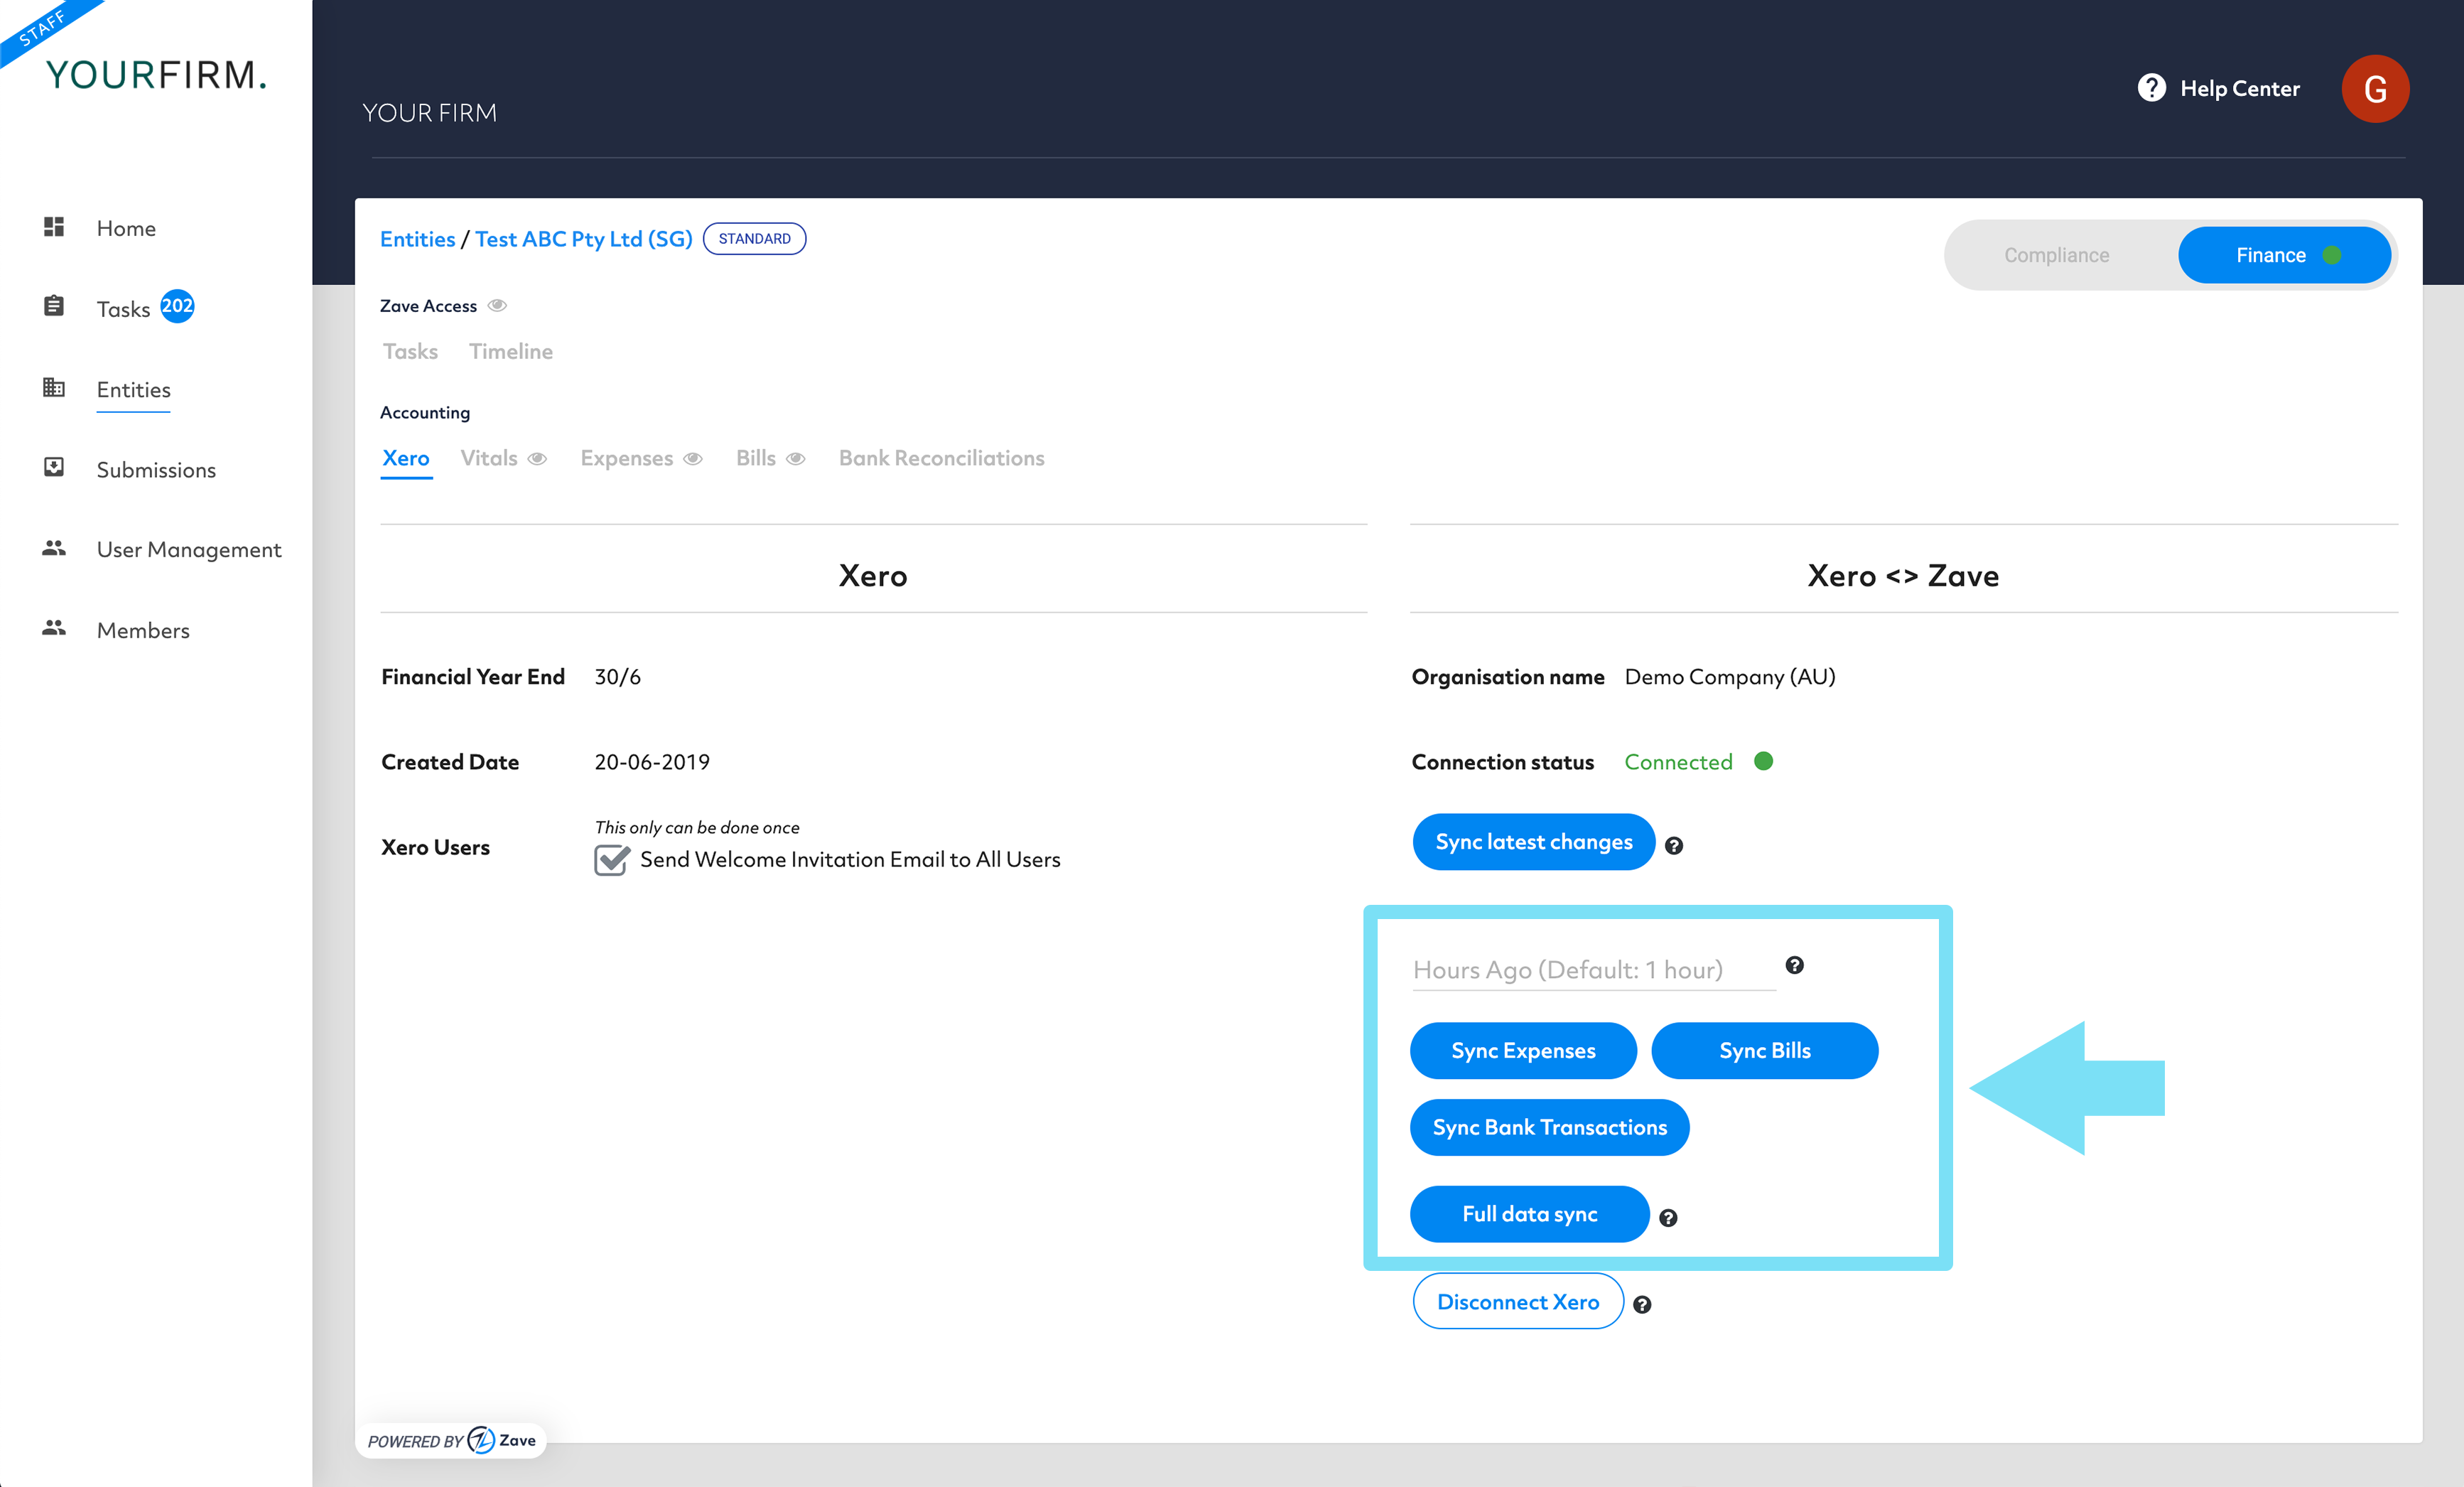
Task: Click the Demo Company (AU) organisation name
Action: coord(1730,677)
